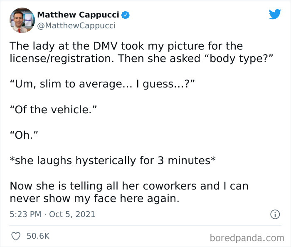Click the “Um, slim to average” line
The image size is (291, 247).
point(102,84)
